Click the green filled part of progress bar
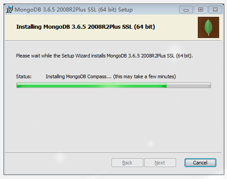 [x=92, y=85]
